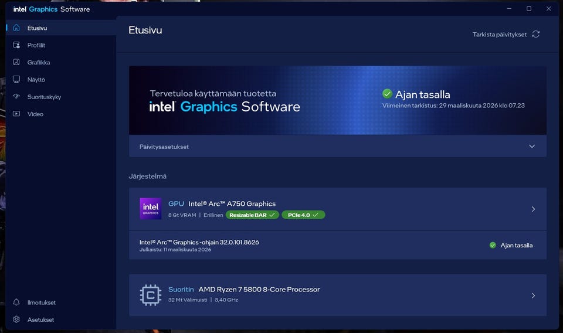Expand the Päivitysasetukset chevron
Image resolution: width=563 pixels, height=333 pixels.
click(532, 146)
